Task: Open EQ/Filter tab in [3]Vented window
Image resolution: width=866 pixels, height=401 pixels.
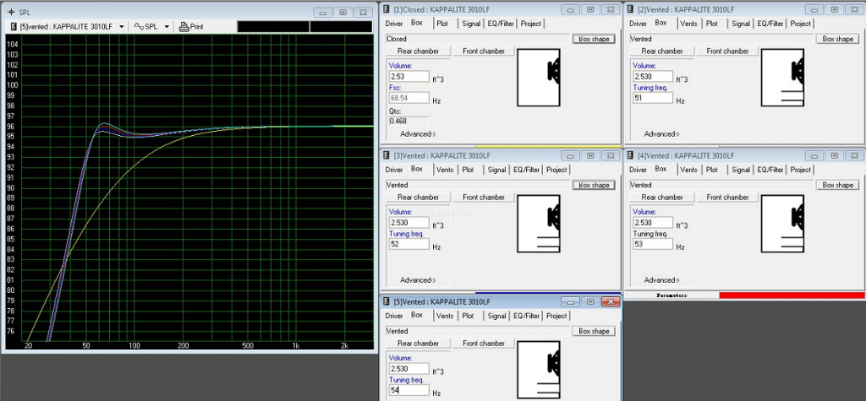Action: (x=526, y=170)
